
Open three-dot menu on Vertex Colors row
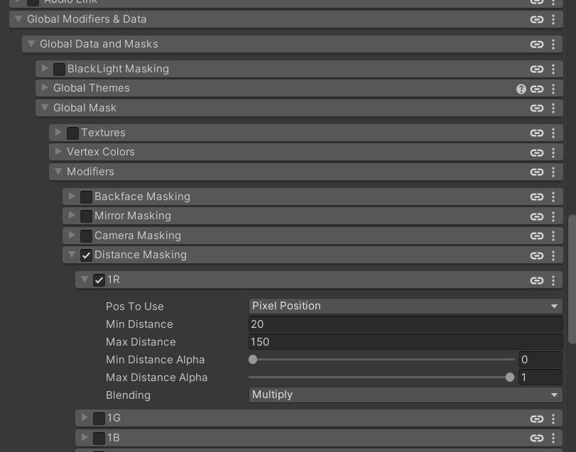tap(553, 153)
